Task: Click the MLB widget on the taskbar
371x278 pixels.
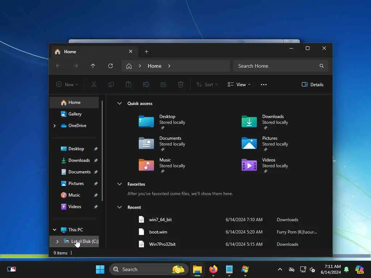Action: (x=11, y=269)
